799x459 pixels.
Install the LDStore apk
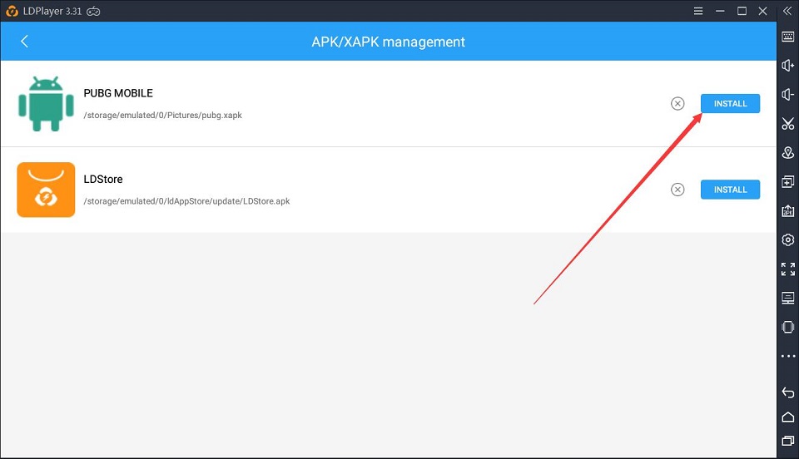coord(730,190)
